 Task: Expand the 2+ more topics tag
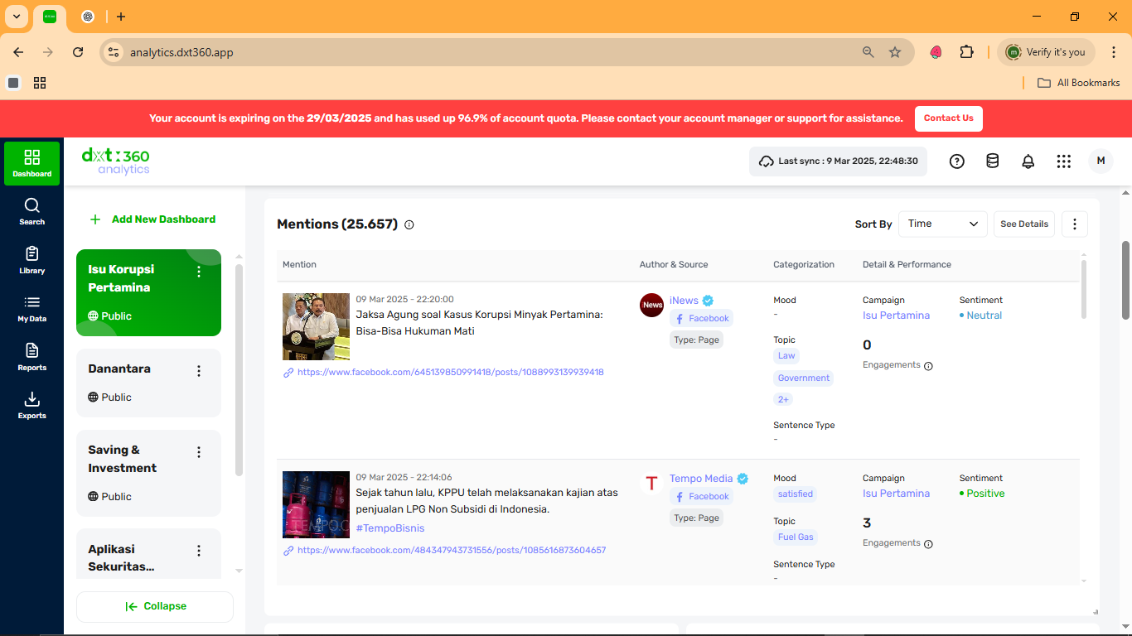[x=783, y=400]
